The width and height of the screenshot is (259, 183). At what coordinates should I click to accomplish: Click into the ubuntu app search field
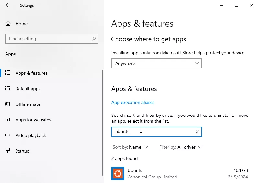(x=157, y=132)
